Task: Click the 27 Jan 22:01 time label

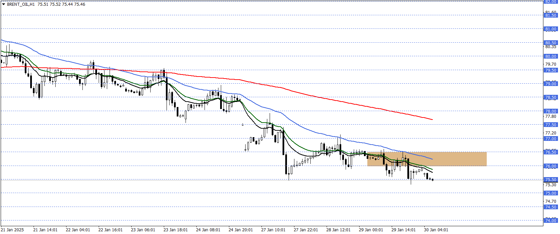Action: click(306, 230)
